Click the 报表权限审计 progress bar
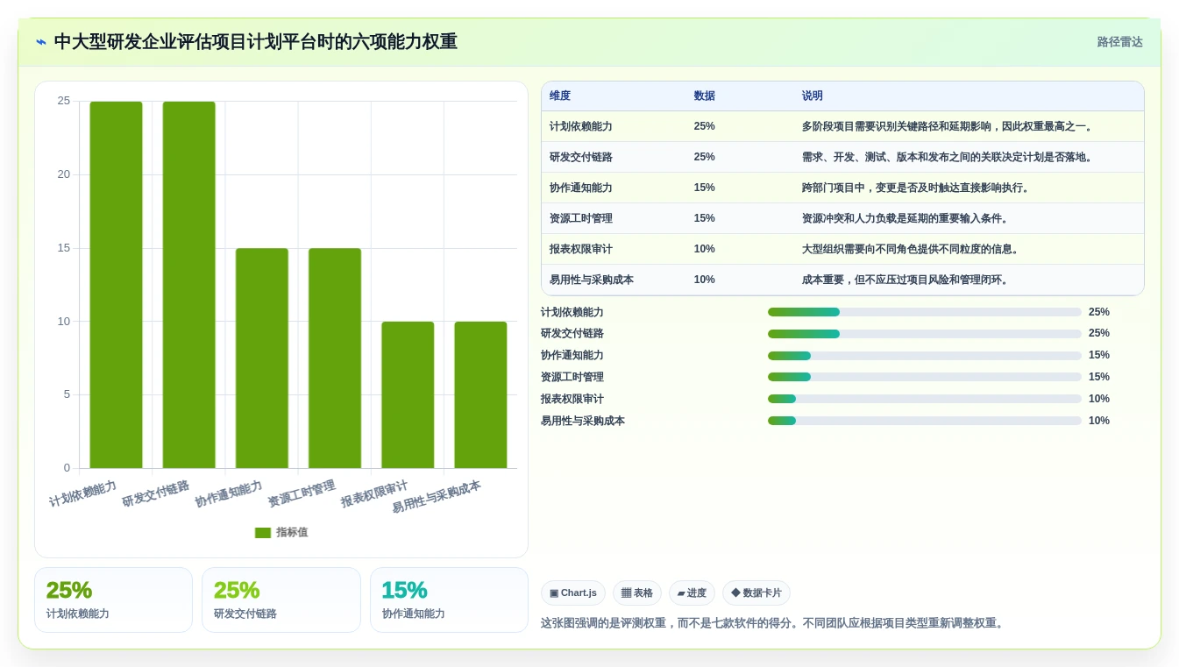 pos(925,399)
